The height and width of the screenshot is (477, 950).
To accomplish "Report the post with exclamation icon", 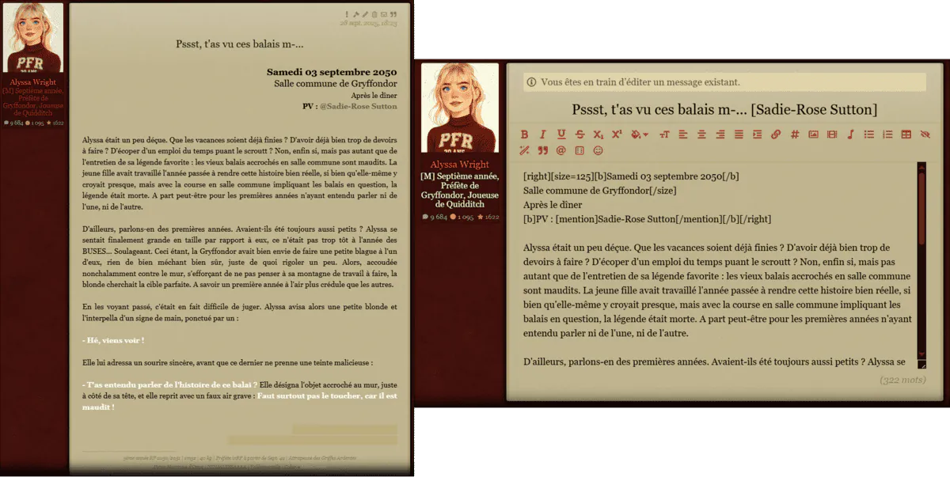I will pyautogui.click(x=347, y=14).
